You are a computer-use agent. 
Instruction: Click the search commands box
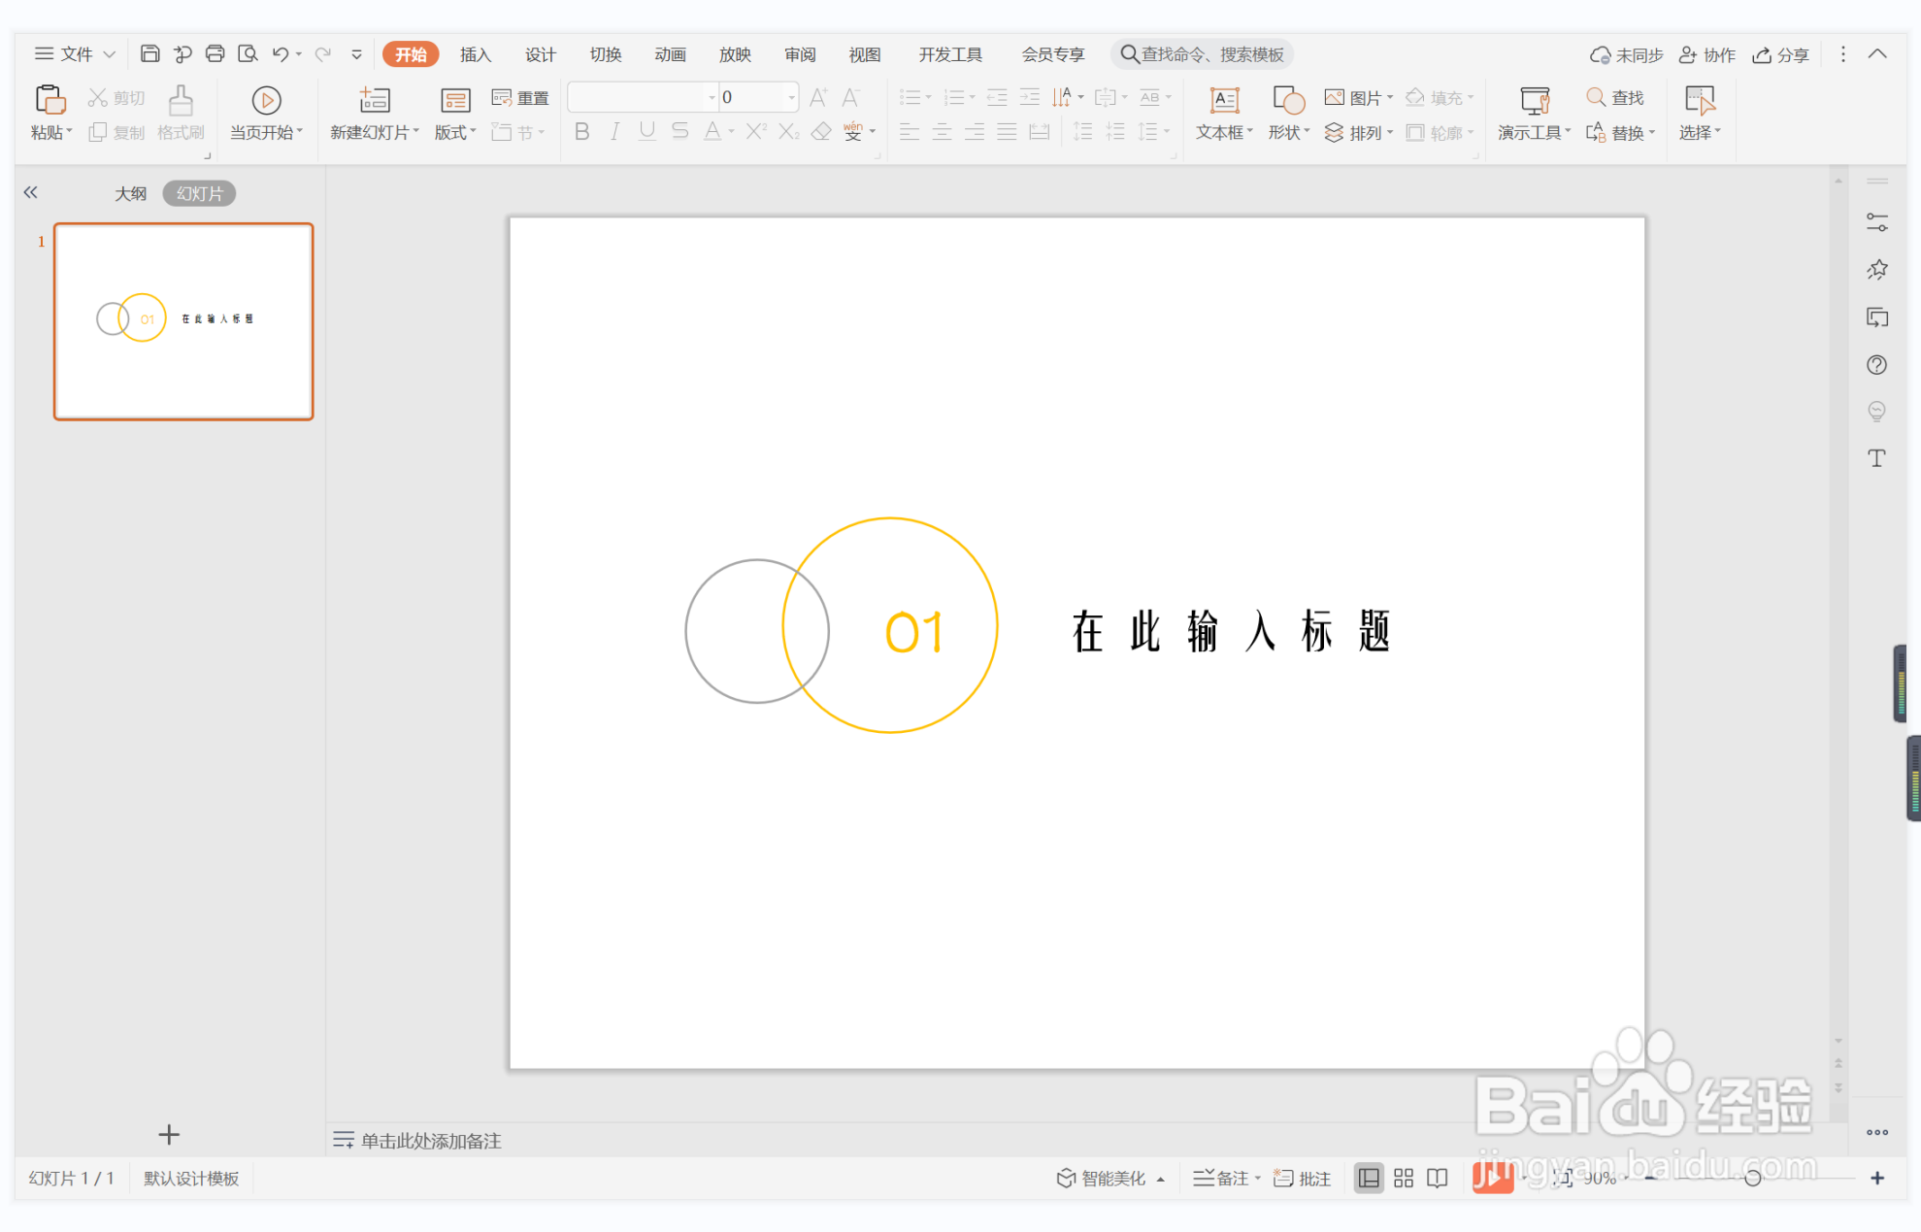(1202, 54)
